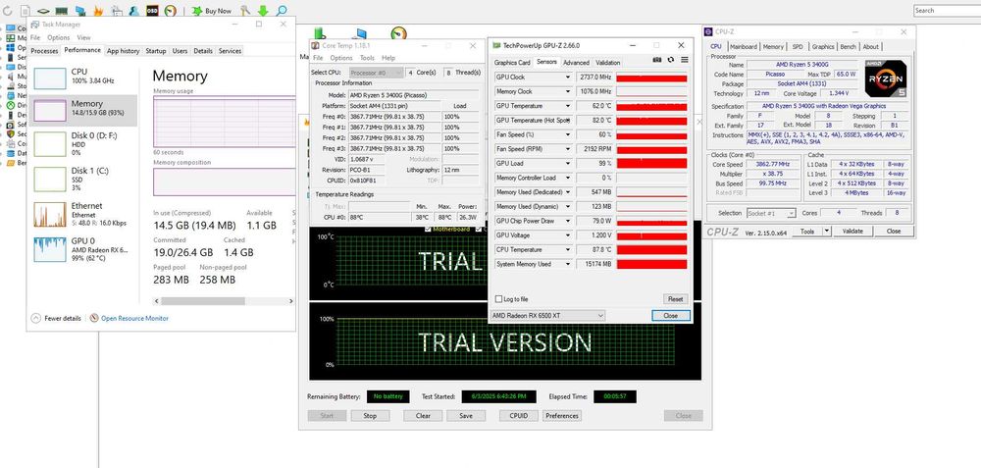981x468 pixels.
Task: Click the magnifier search icon in AIDA64 toolbar
Action: pos(282,11)
